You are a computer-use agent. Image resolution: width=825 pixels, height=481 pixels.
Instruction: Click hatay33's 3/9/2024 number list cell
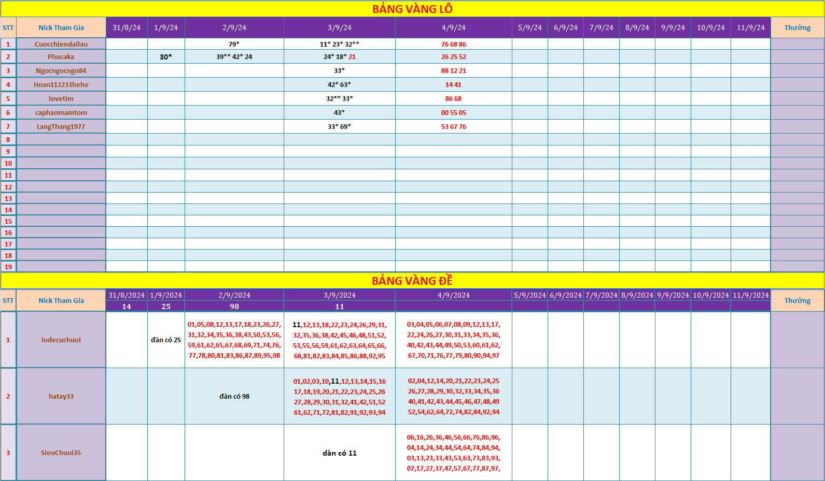pyautogui.click(x=340, y=396)
